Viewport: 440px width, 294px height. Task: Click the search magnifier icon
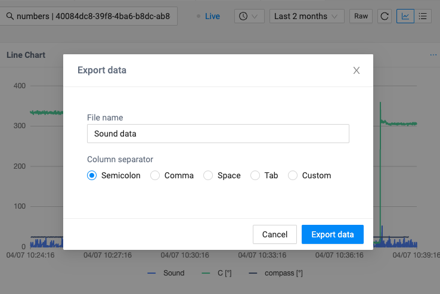pyautogui.click(x=10, y=16)
